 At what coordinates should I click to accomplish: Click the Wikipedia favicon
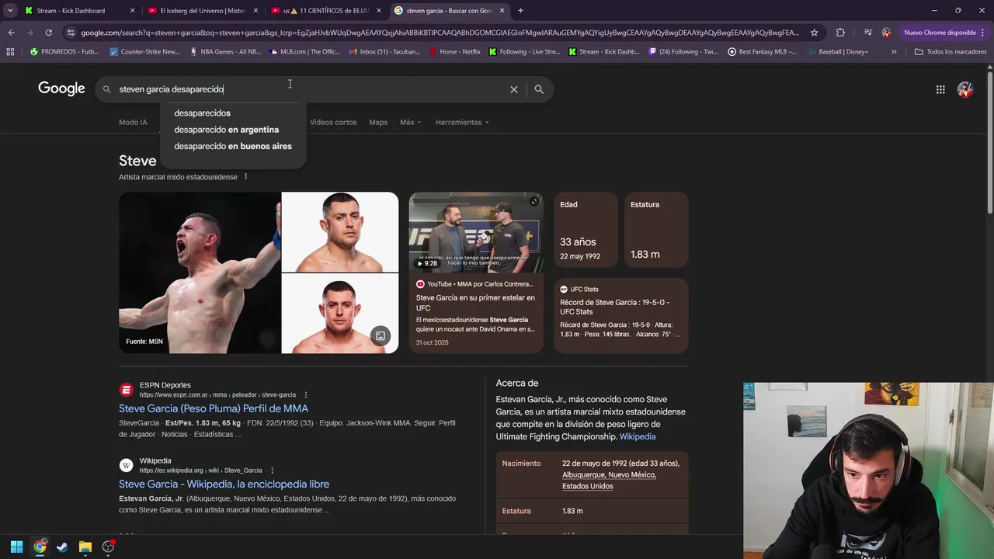[126, 465]
